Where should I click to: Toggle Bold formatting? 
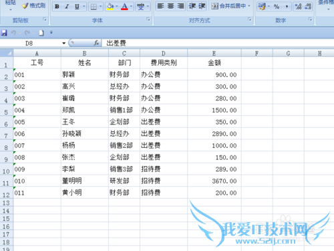coord(57,7)
